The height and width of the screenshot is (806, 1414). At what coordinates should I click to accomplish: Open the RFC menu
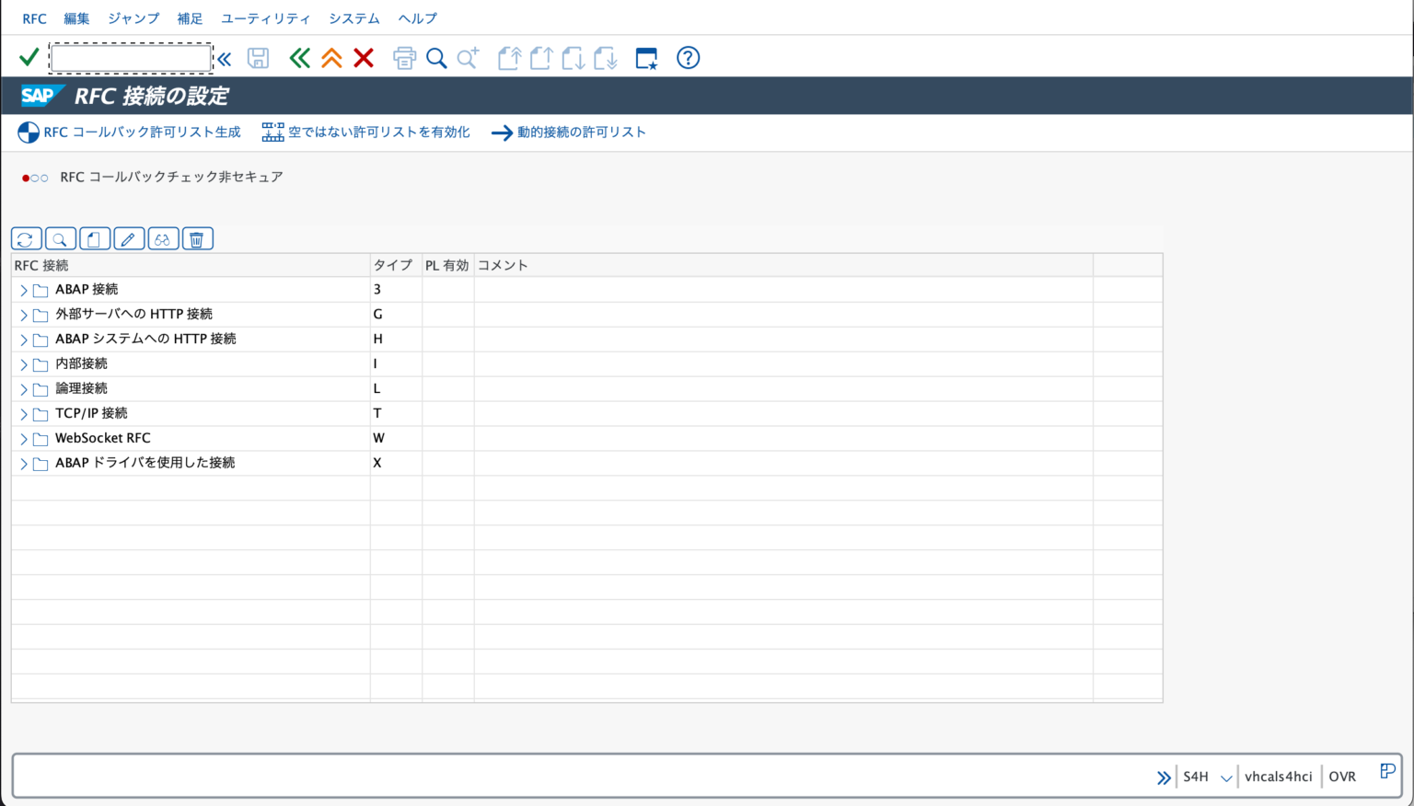pyautogui.click(x=34, y=17)
